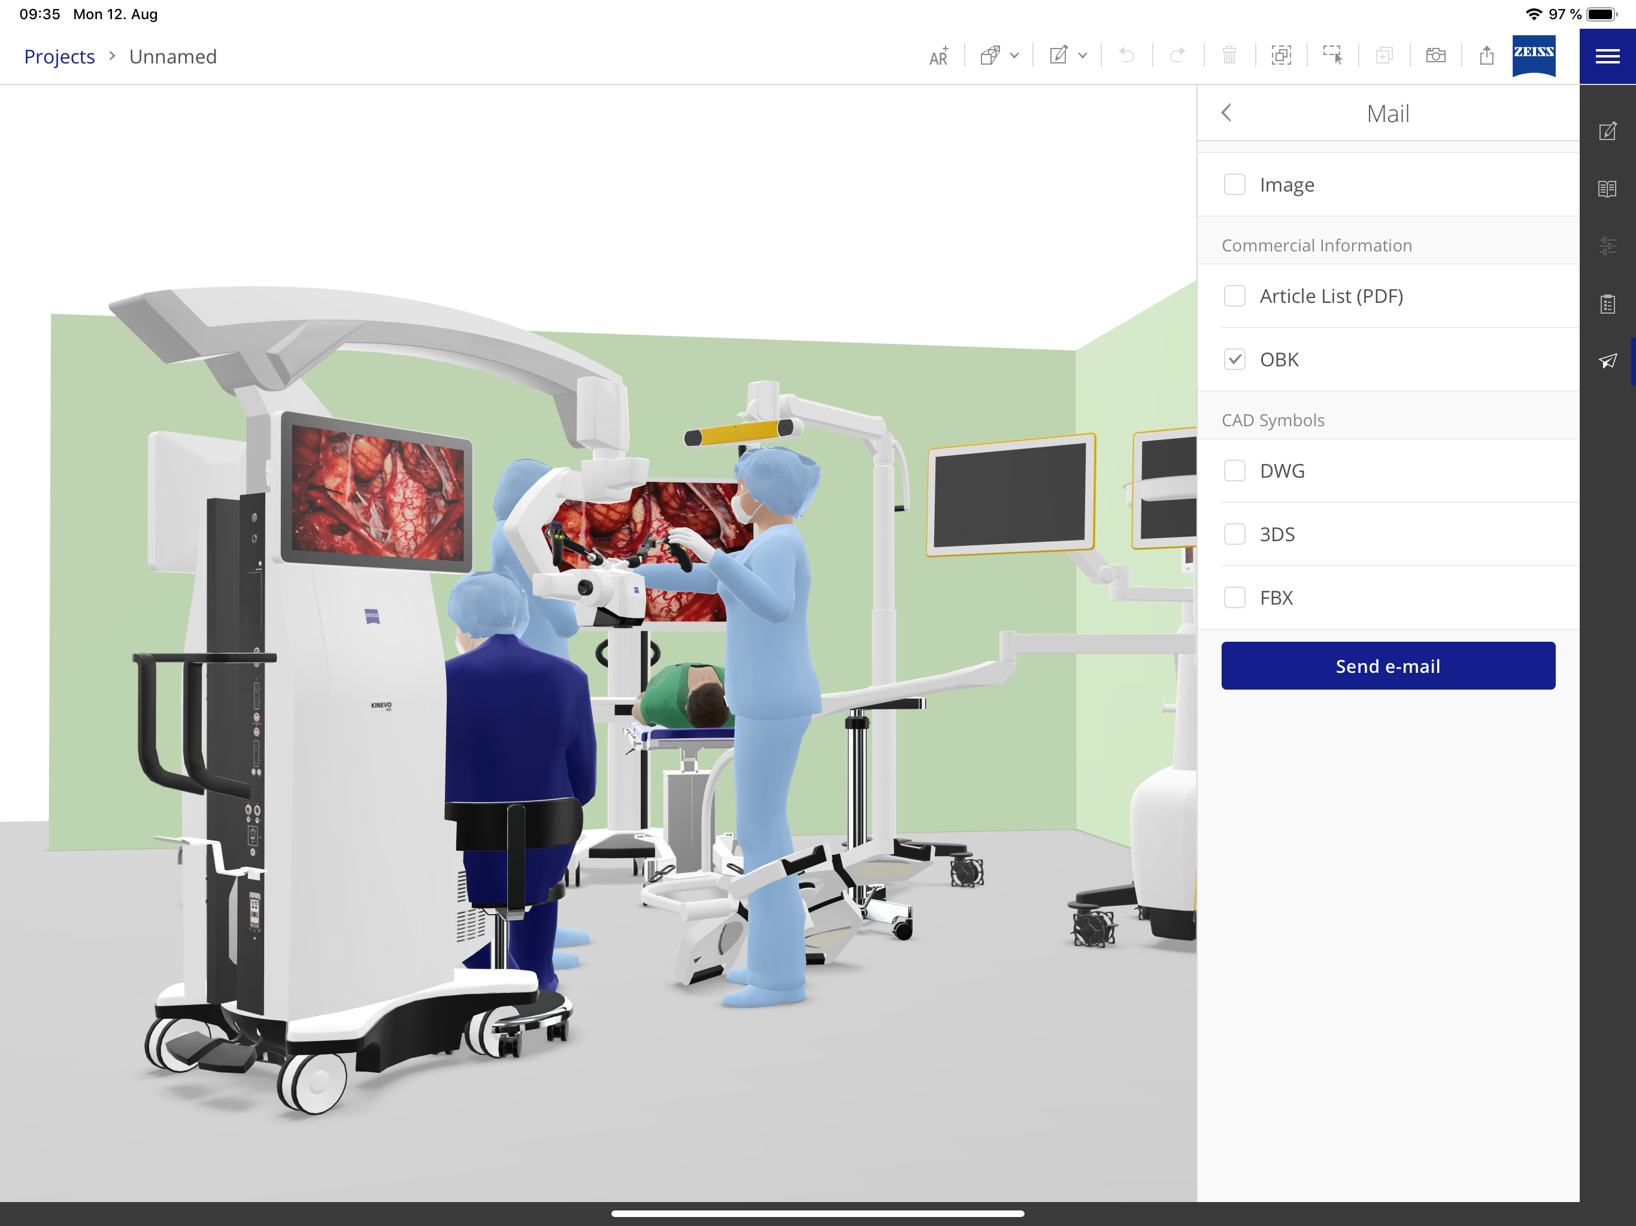Select the send paper-plane sidebar icon
Image resolution: width=1636 pixels, height=1226 pixels.
pos(1608,361)
